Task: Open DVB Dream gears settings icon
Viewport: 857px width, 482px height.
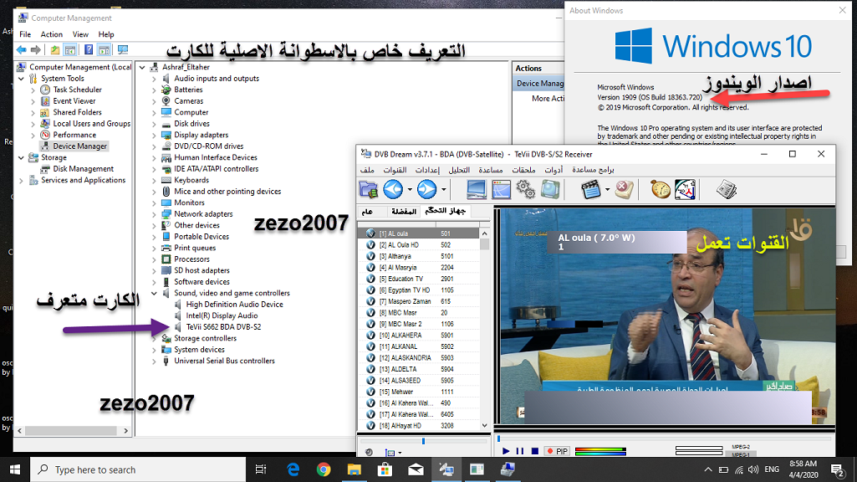Action: click(x=526, y=189)
